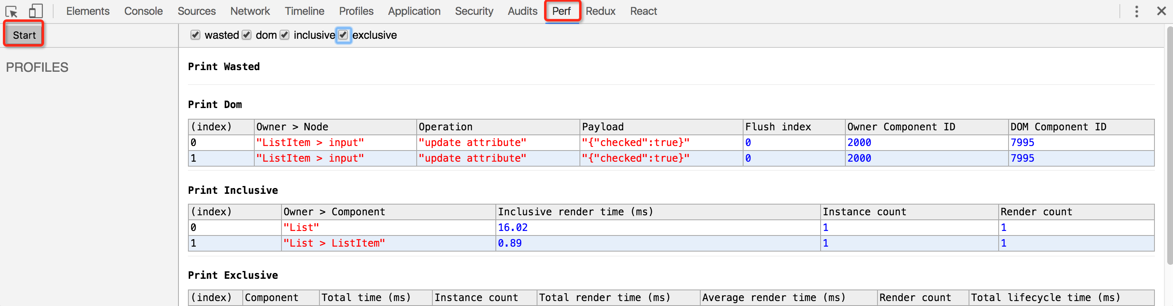The height and width of the screenshot is (306, 1173).
Task: Open the Sources tab
Action: coord(197,11)
